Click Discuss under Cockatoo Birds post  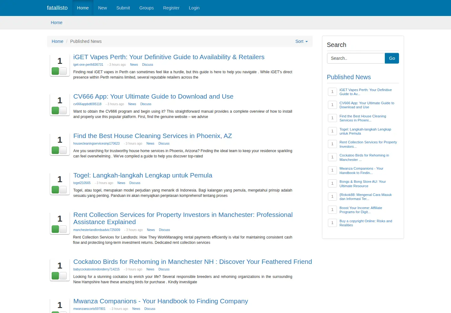(x=164, y=269)
